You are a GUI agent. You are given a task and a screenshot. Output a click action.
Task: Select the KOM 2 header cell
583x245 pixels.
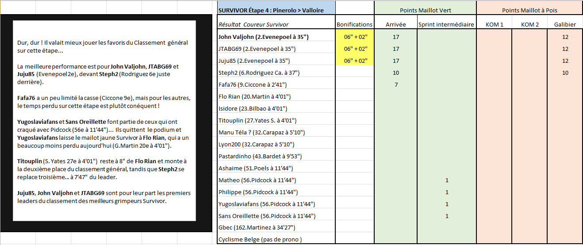pos(529,25)
